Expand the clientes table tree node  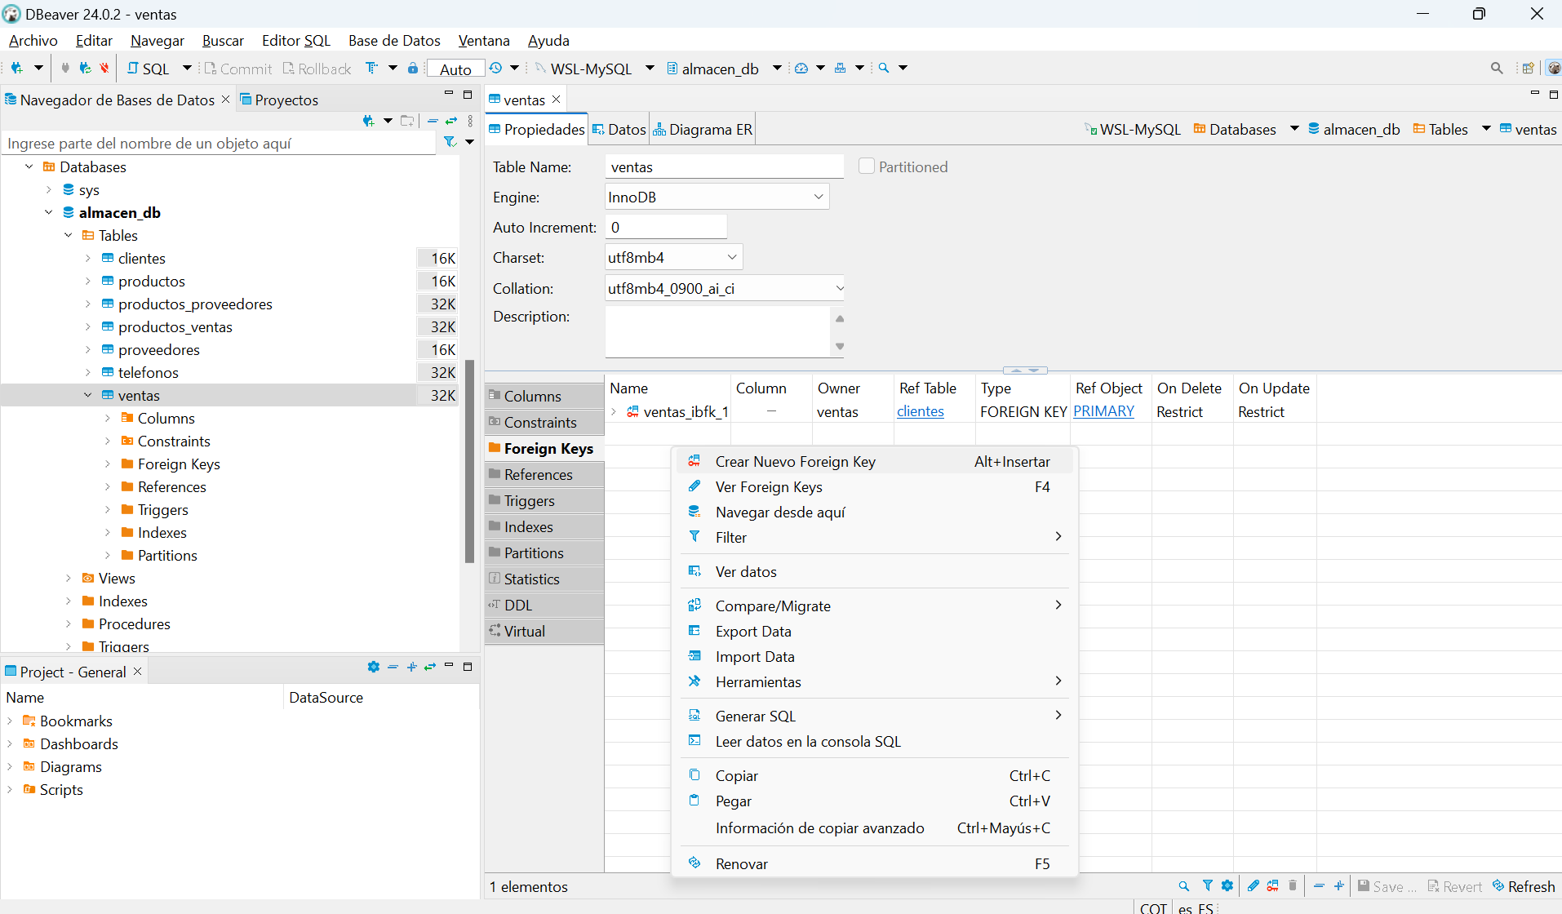[x=87, y=258]
